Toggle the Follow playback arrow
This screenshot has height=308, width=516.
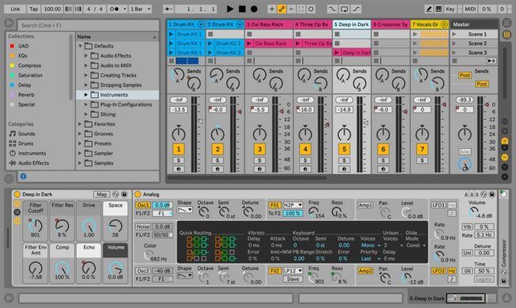click(x=168, y=9)
